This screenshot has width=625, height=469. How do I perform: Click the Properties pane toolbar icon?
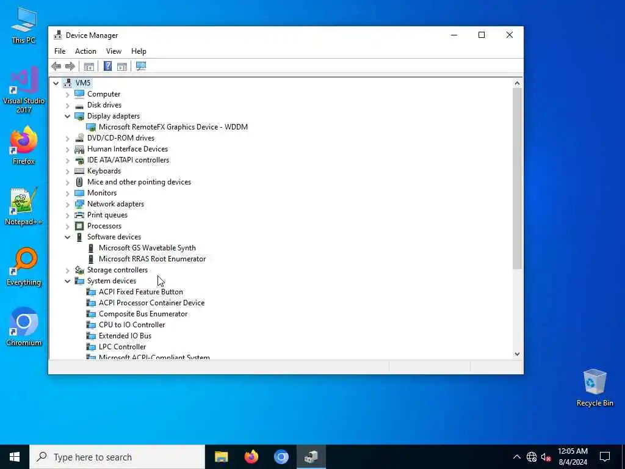point(122,66)
